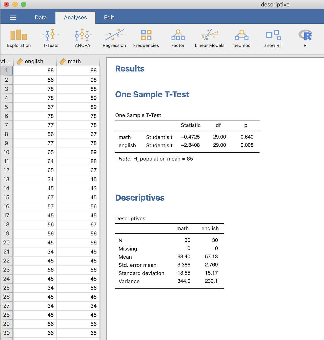Click the math p value 0.640
The image size is (324, 340).
click(247, 137)
